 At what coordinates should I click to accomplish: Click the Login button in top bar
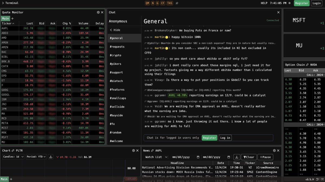316,3
